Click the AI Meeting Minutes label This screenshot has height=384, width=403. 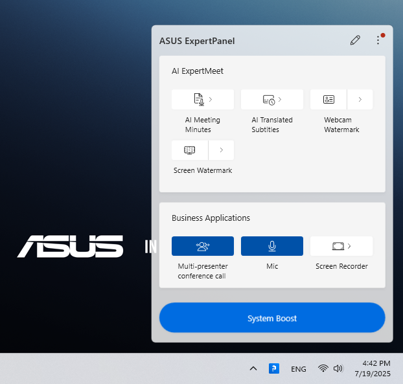point(203,124)
